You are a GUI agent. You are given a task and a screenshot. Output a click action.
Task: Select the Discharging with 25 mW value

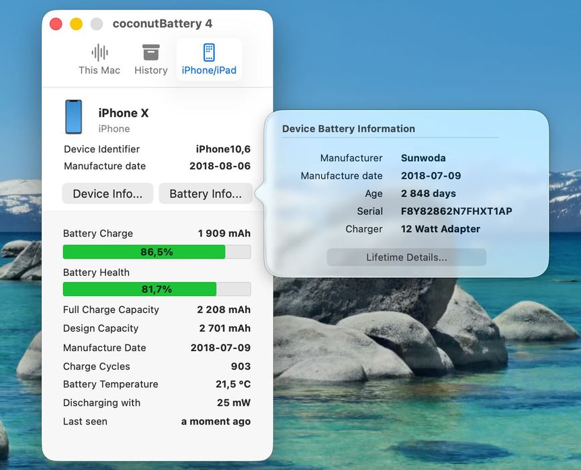coord(234,403)
